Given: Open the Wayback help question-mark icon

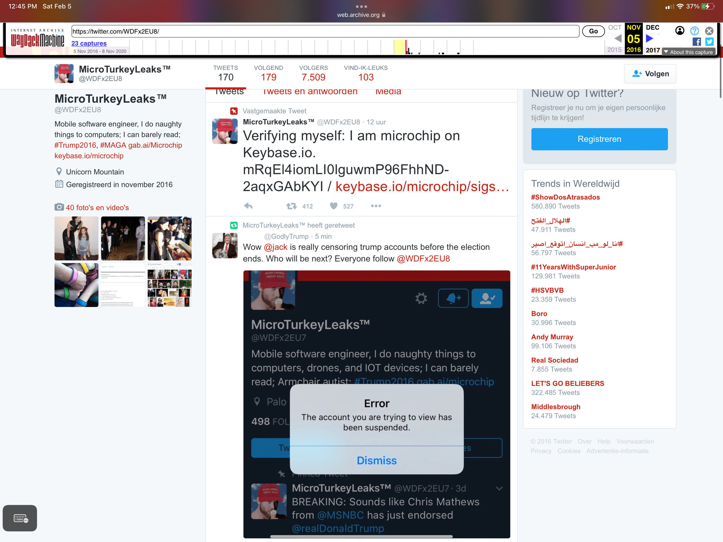Looking at the screenshot, I should (x=694, y=31).
